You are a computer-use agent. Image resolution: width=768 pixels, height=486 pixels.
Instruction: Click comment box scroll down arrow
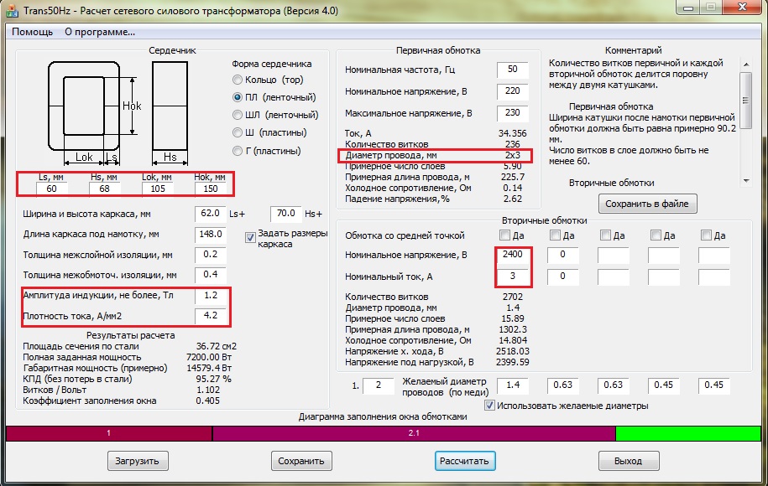coord(746,180)
